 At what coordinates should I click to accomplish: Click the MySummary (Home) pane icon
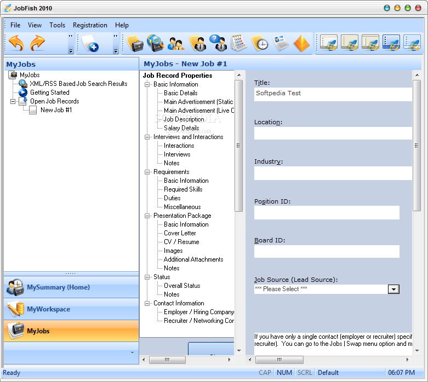[x=15, y=287]
